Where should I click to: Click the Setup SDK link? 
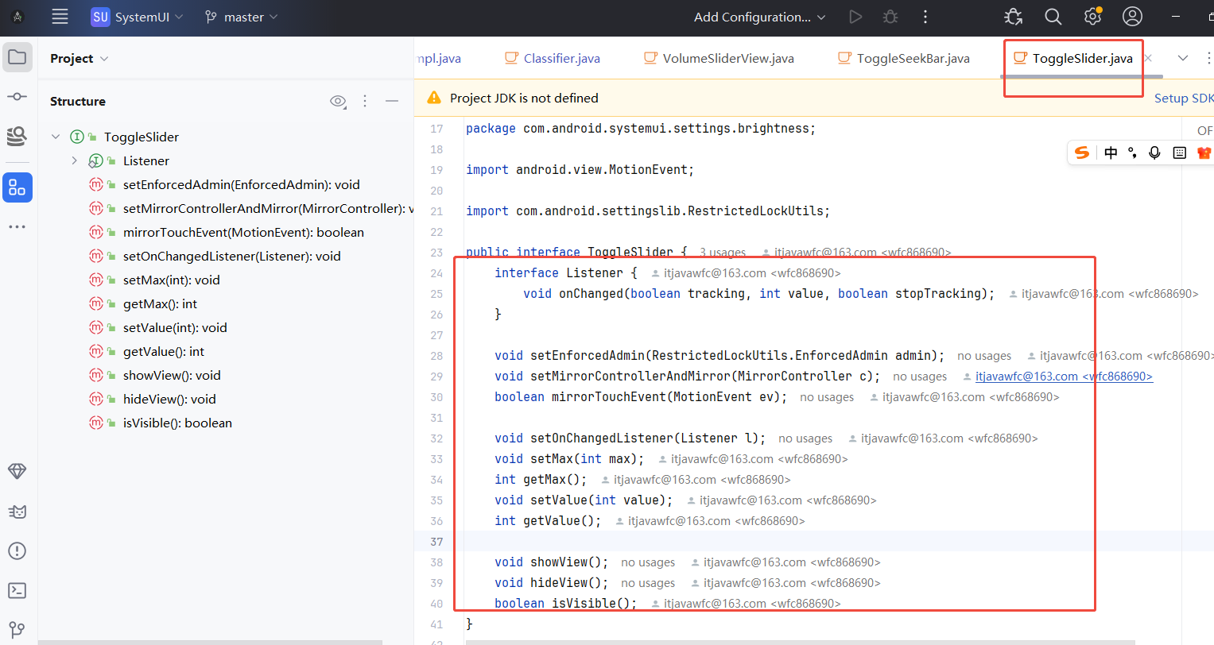[x=1184, y=98]
